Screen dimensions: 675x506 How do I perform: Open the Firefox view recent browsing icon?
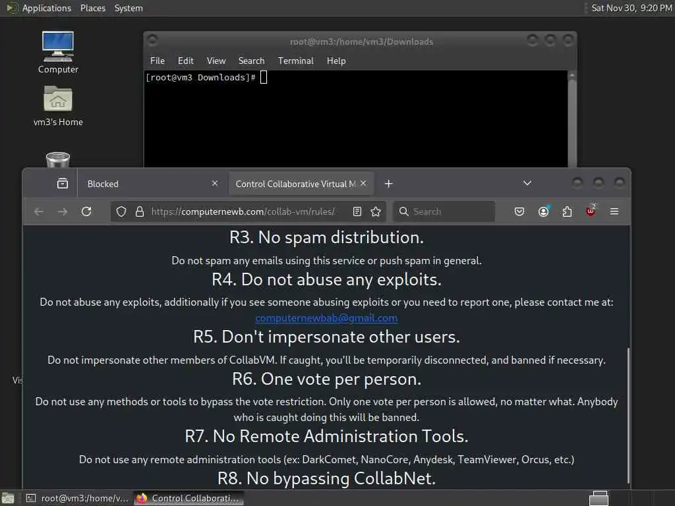coord(63,184)
